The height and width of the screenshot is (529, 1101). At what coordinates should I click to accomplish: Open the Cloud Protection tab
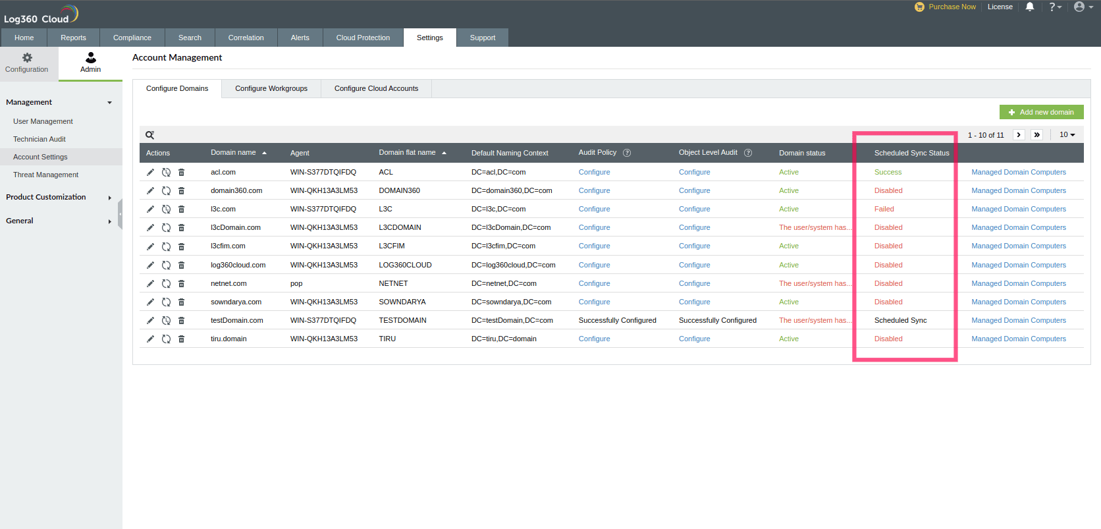[363, 38]
